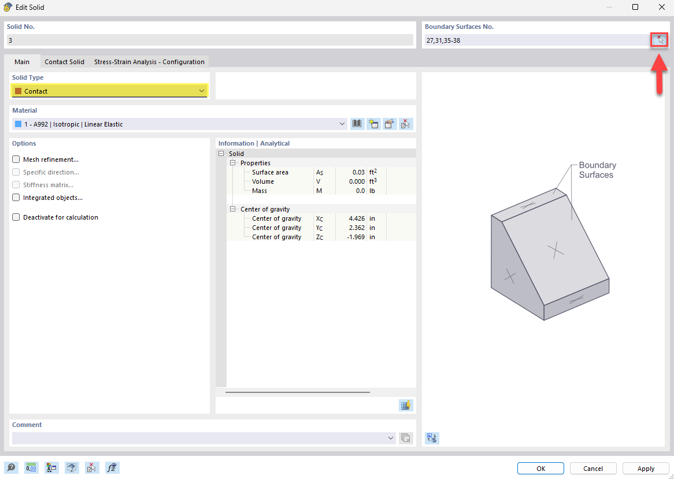Screen dimensions: 674x479
Task: Edit the selected material
Action: coord(390,123)
